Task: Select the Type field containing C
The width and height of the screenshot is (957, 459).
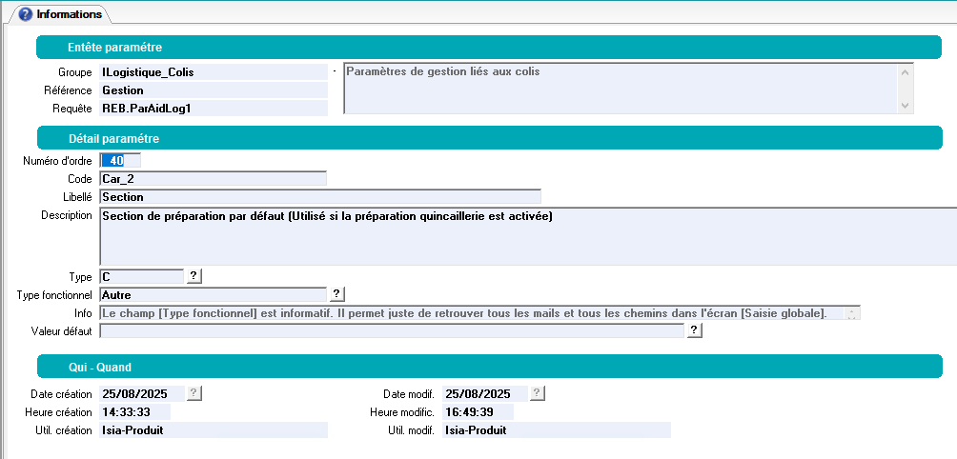Action: [141, 276]
